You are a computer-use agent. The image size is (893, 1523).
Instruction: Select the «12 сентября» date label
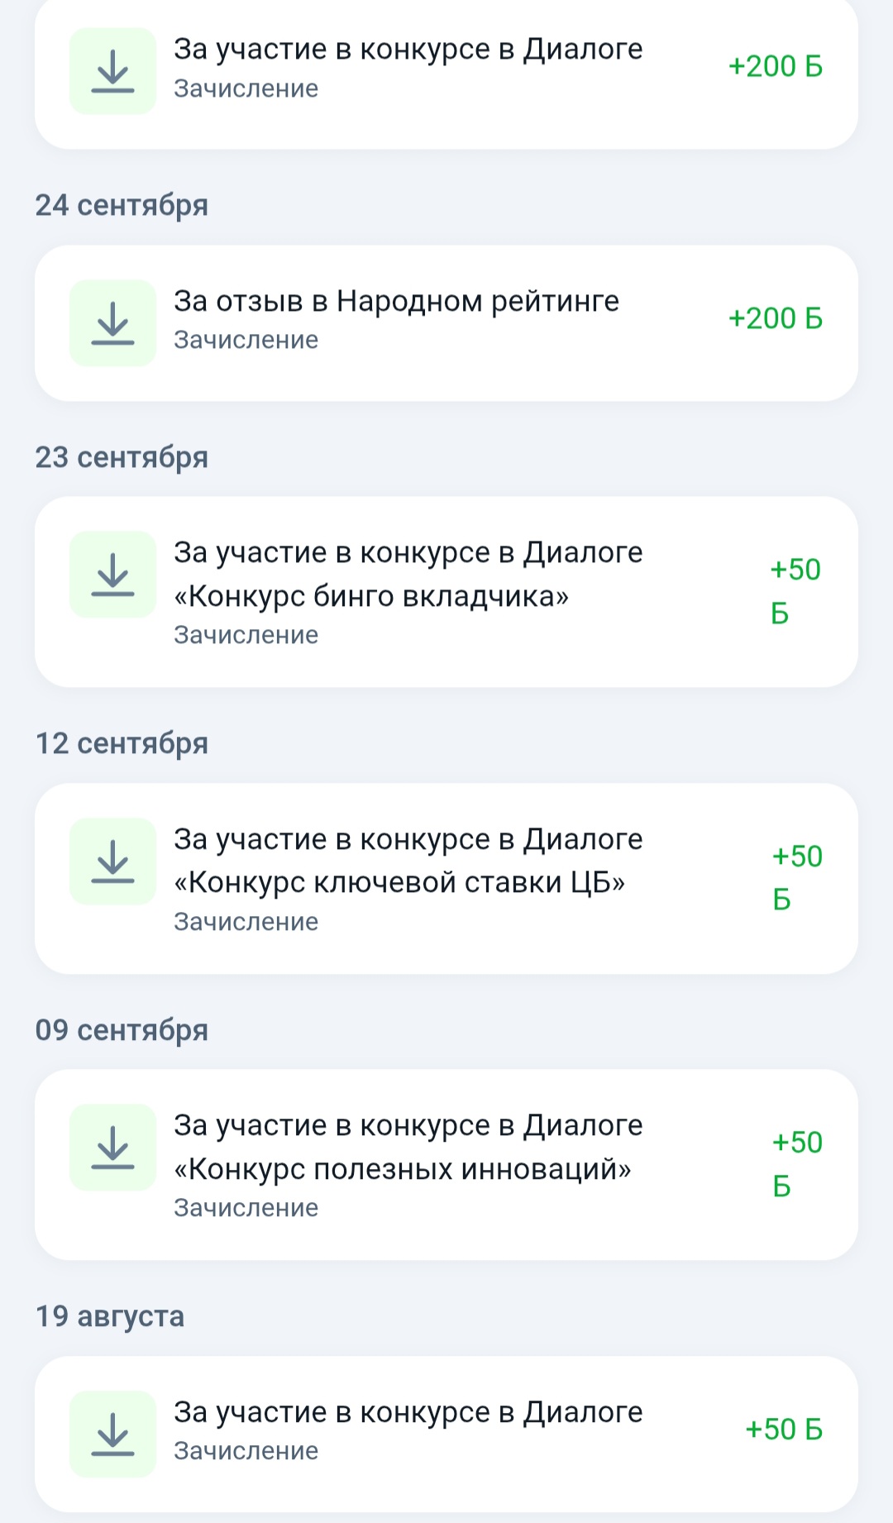[122, 743]
